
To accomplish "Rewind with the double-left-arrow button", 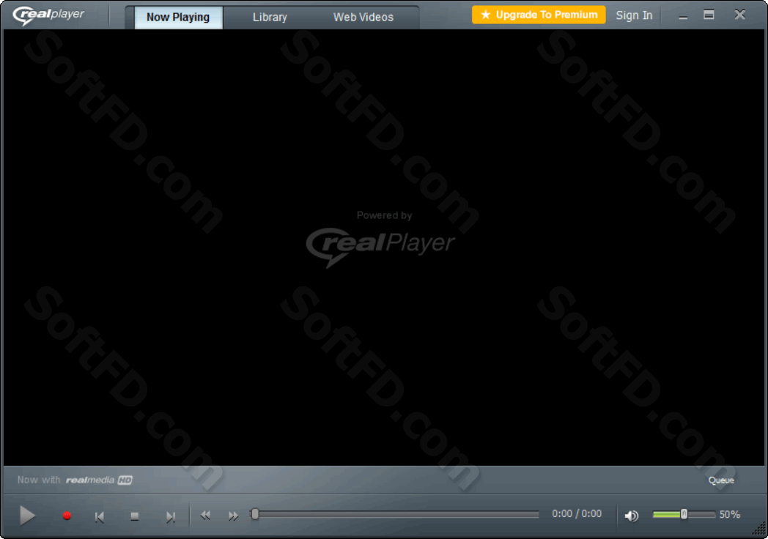I will (205, 515).
